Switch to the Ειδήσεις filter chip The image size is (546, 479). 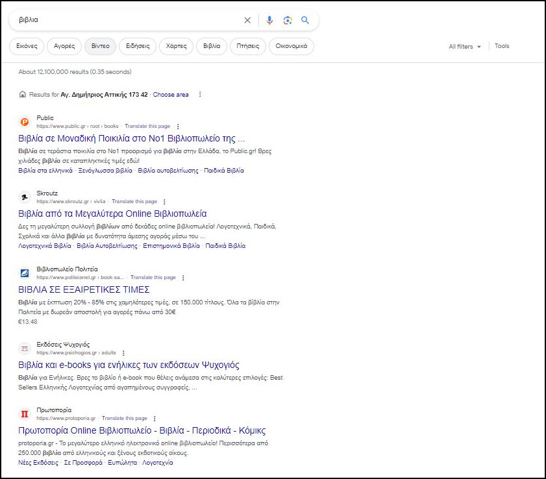pos(138,46)
